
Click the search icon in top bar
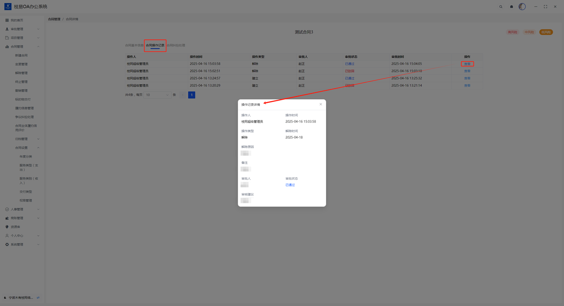[x=501, y=7]
